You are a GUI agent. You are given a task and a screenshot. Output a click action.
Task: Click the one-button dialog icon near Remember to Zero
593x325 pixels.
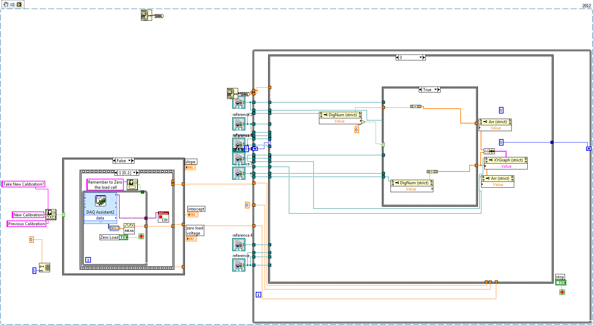[x=132, y=184]
